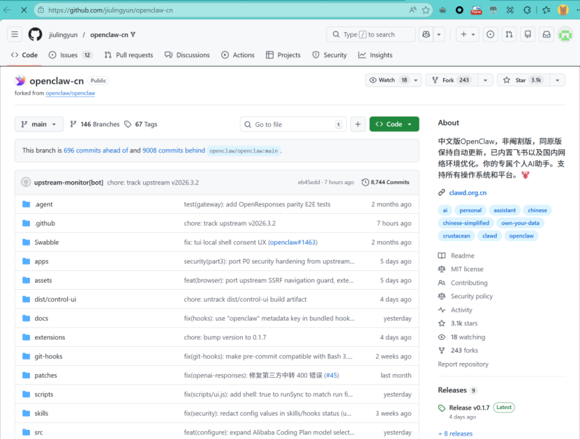Open the Copilot chat icon
The image size is (580, 439).
(426, 34)
